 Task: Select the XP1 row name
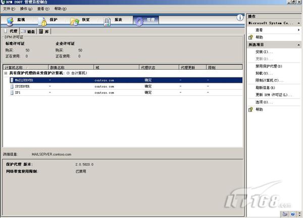(18, 92)
